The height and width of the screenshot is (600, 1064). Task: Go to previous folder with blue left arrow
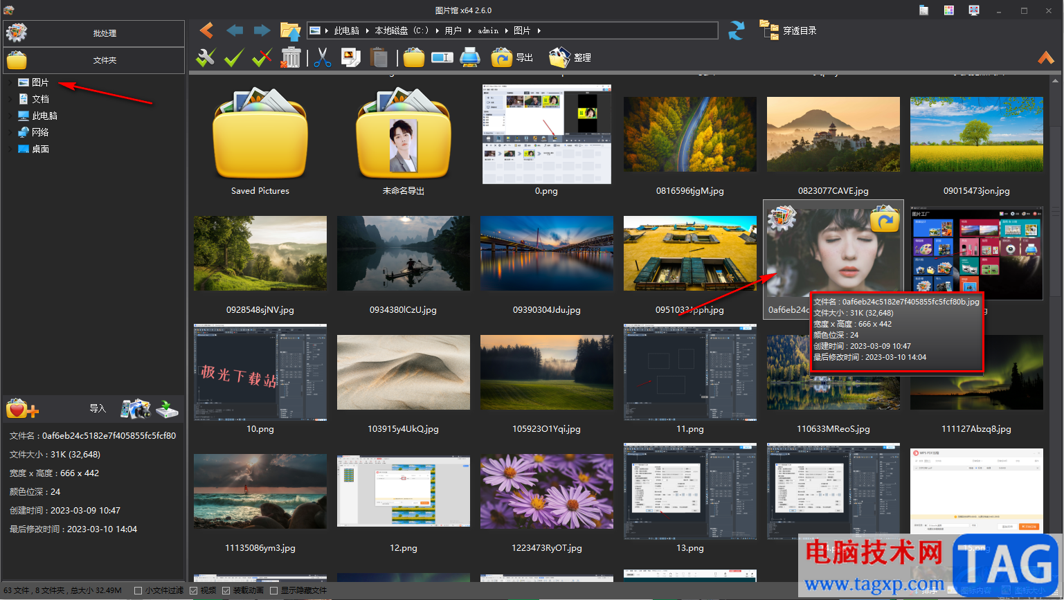coord(235,30)
